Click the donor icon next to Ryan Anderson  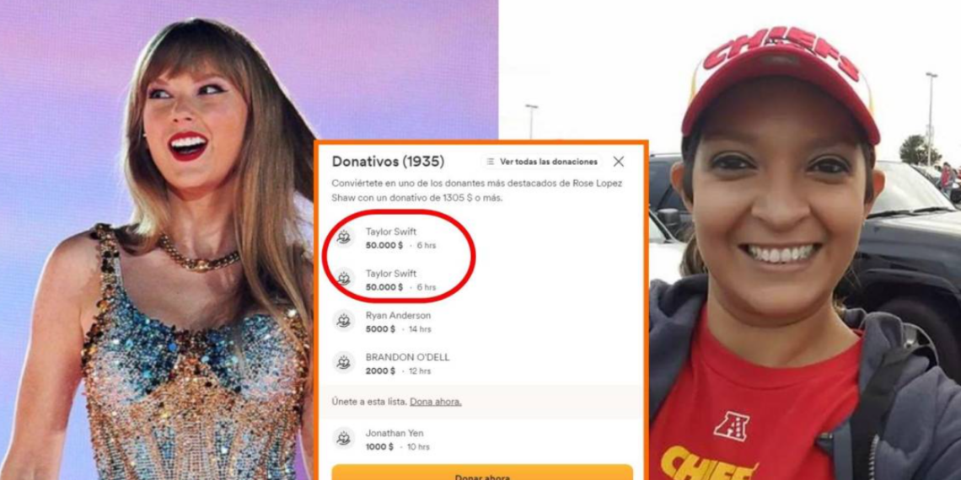pyautogui.click(x=344, y=321)
